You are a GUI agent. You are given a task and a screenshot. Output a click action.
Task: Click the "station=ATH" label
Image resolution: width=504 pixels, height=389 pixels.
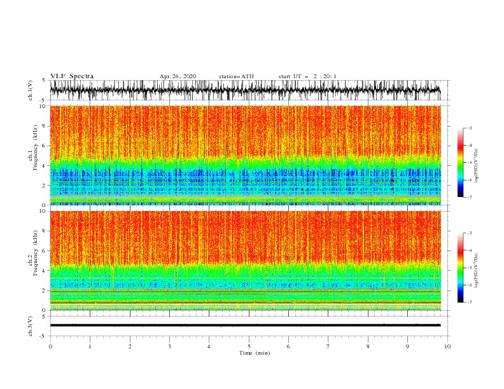(236, 76)
